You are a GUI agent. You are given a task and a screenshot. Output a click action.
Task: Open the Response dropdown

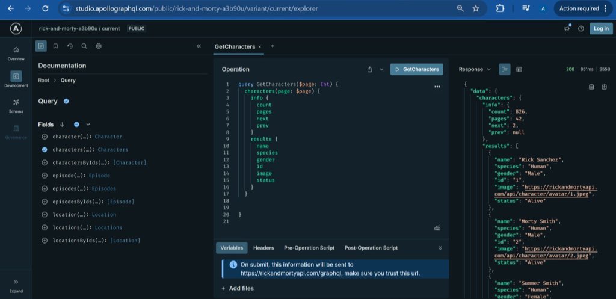475,69
